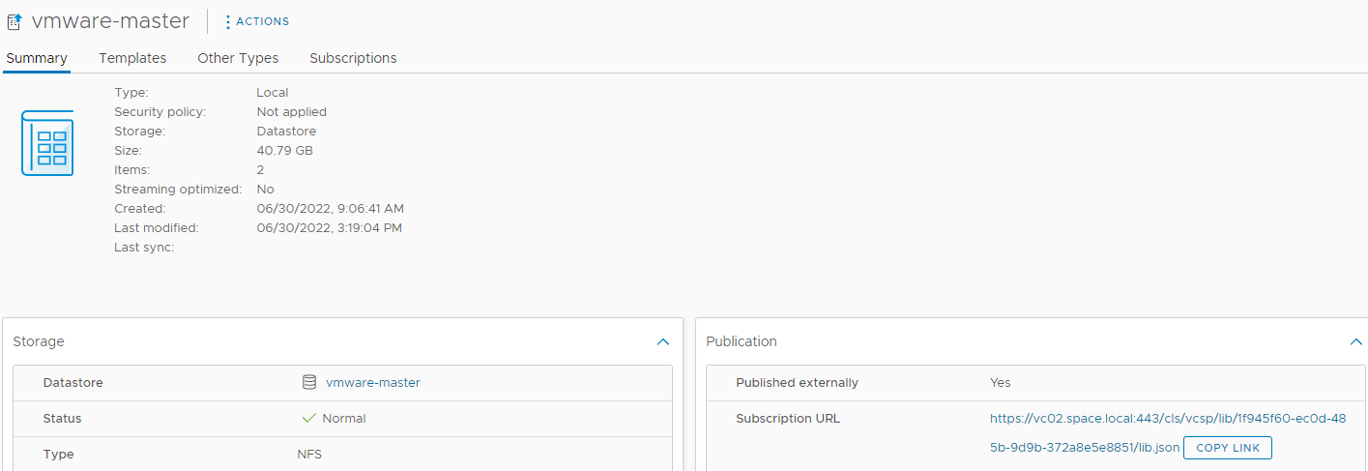Screen dimensions: 1368x471
Task: Select the NFS type value
Action: 309,455
